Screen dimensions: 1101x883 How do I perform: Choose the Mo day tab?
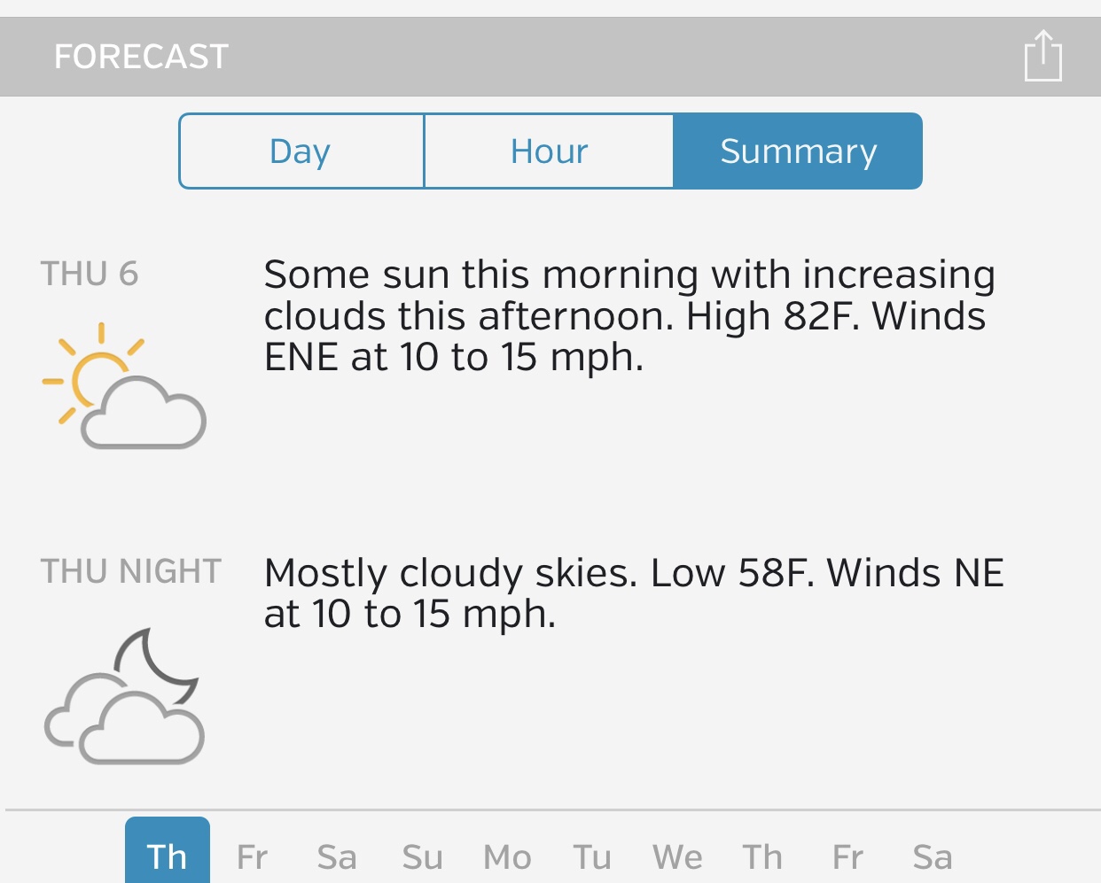point(507,857)
